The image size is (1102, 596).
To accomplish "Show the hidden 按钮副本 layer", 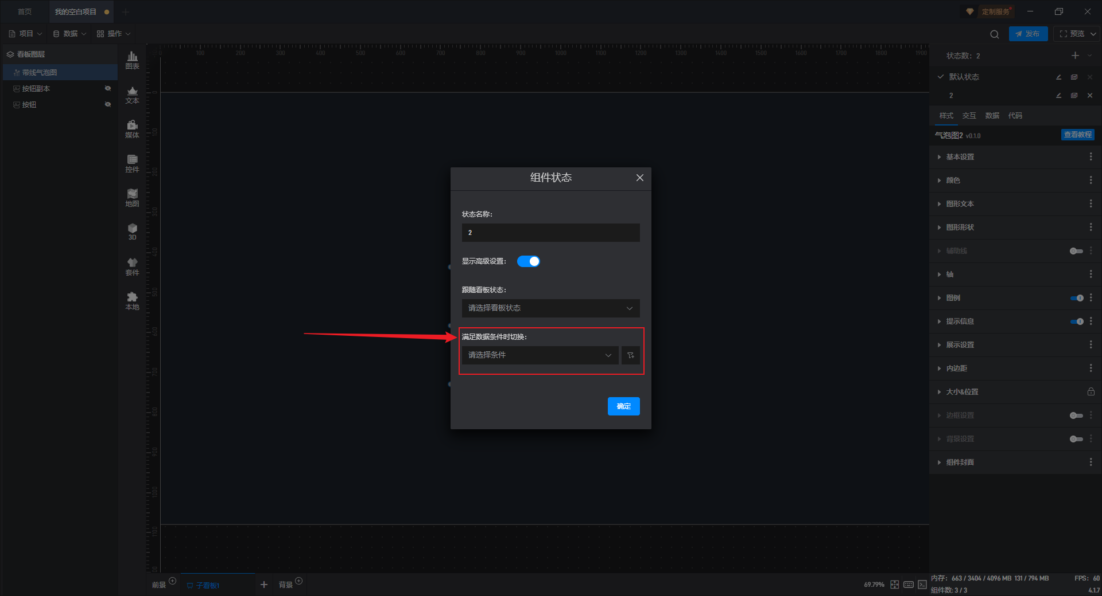I will (x=107, y=88).
